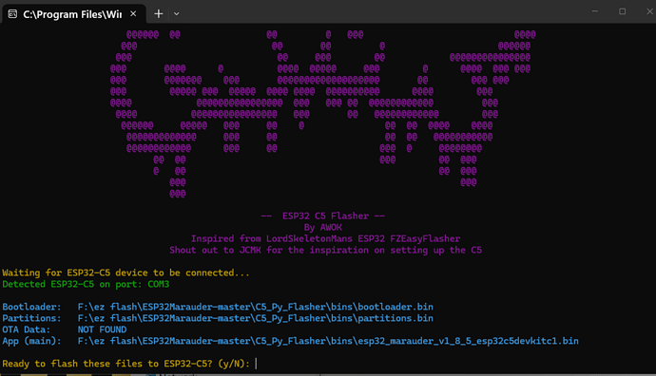Minimize the terminal window
The width and height of the screenshot is (656, 376).
(x=595, y=11)
